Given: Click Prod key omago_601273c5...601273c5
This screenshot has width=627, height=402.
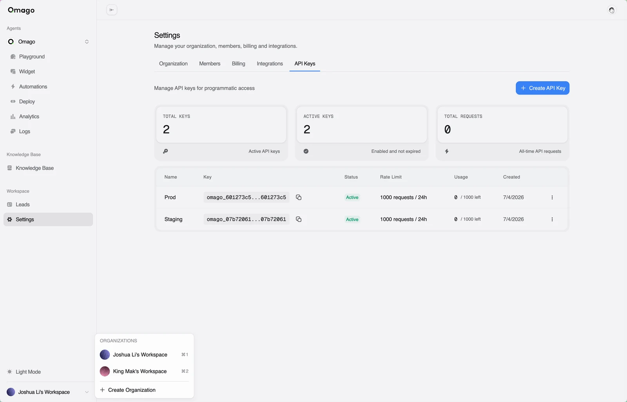Looking at the screenshot, I should coord(246,197).
